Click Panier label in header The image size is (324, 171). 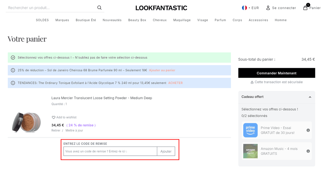pos(315,8)
